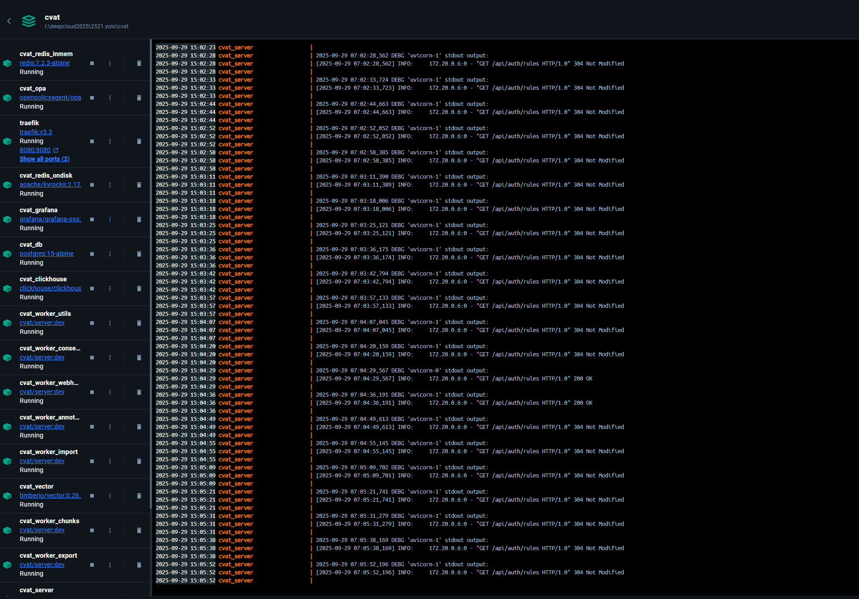Delete the cvat_worker_utils container
The height and width of the screenshot is (599, 859).
[x=139, y=323]
